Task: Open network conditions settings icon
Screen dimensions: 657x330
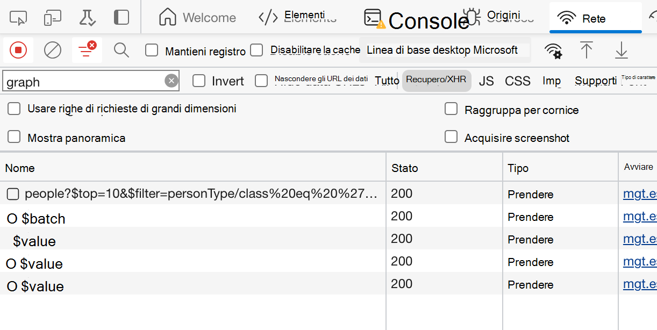Action: point(554,50)
